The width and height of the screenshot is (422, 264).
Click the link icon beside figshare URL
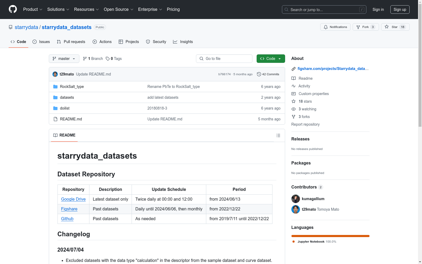294,69
